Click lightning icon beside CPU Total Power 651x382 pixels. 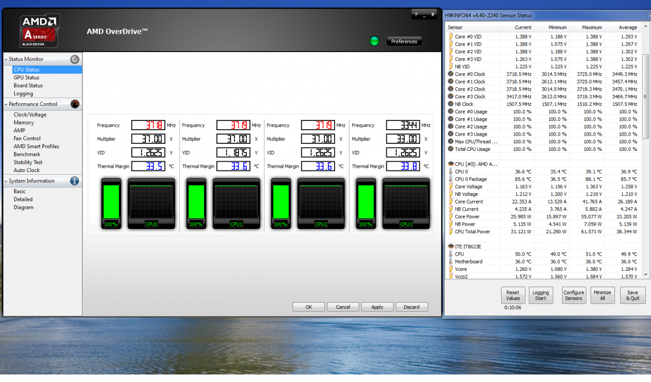[450, 232]
